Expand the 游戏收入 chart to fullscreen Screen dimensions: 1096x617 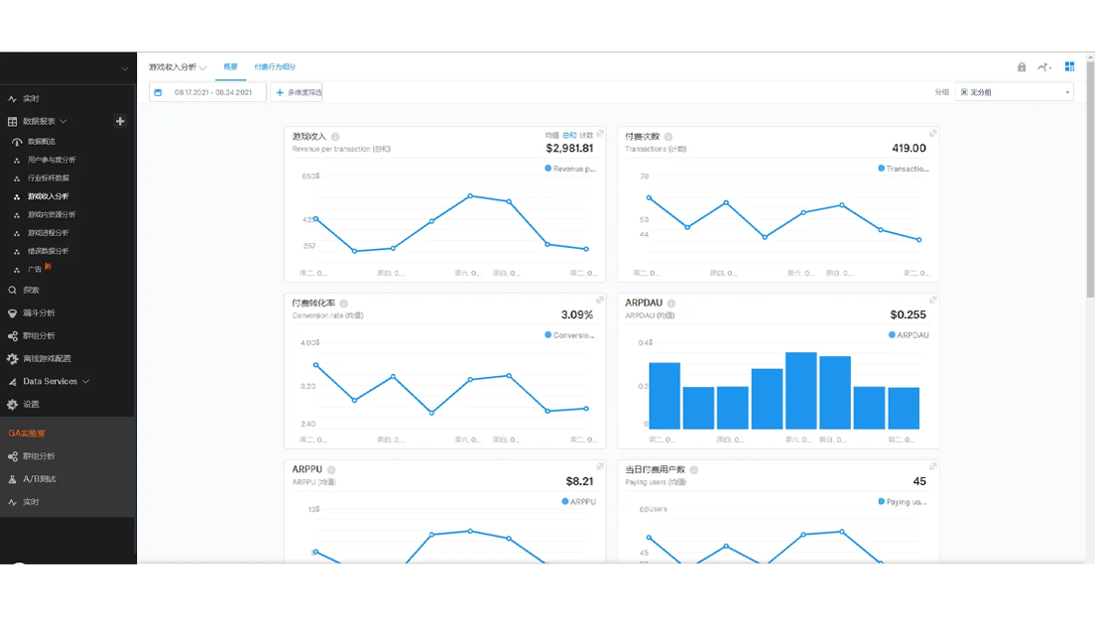point(600,134)
